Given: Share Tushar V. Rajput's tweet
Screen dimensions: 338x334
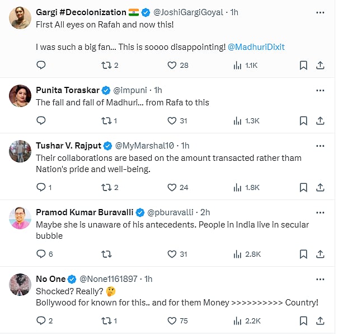Looking at the screenshot, I should [x=320, y=187].
